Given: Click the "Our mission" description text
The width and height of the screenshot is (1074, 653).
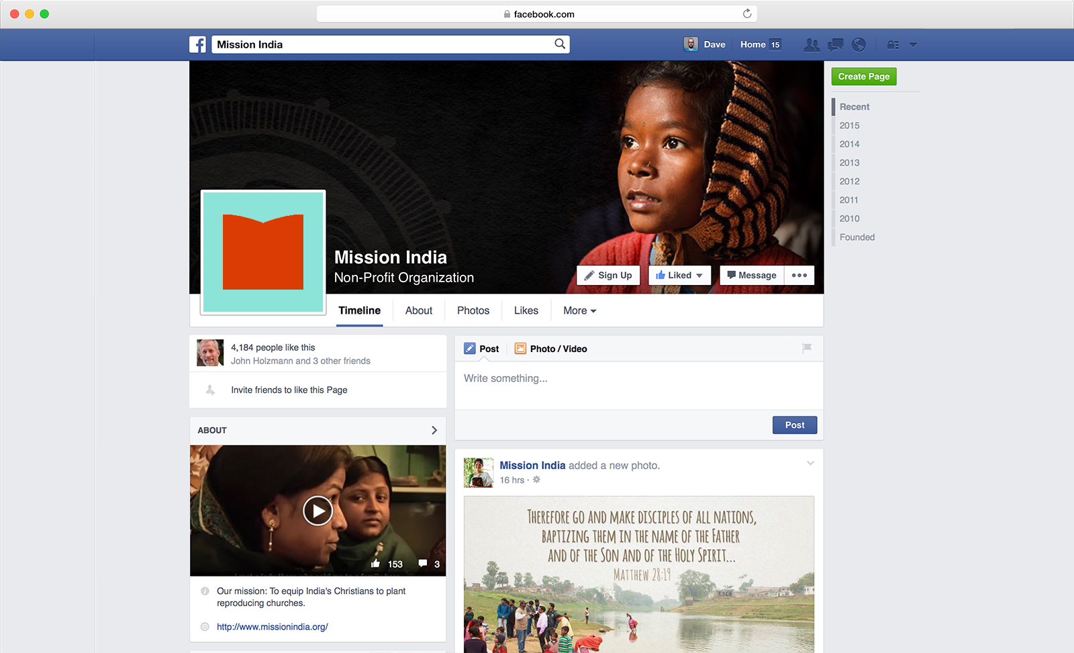Looking at the screenshot, I should coord(311,597).
